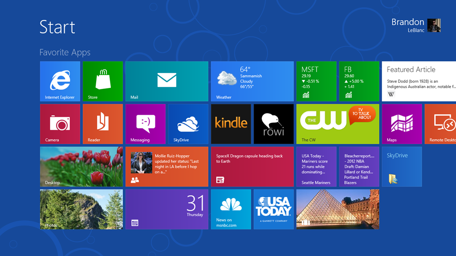Read the Featured Article about Steve Dodd
Image resolution: width=456 pixels, height=256 pixels.
(419, 81)
